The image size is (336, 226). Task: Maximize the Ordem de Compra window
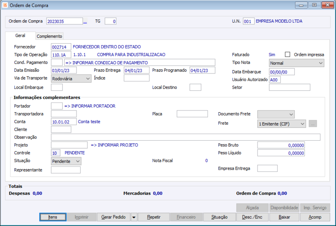314,5
